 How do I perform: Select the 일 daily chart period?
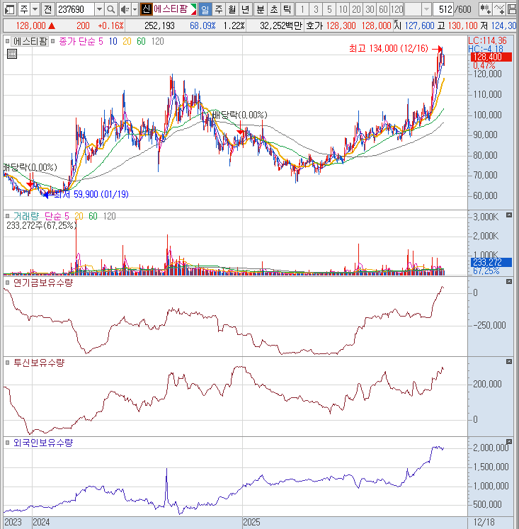(x=205, y=9)
